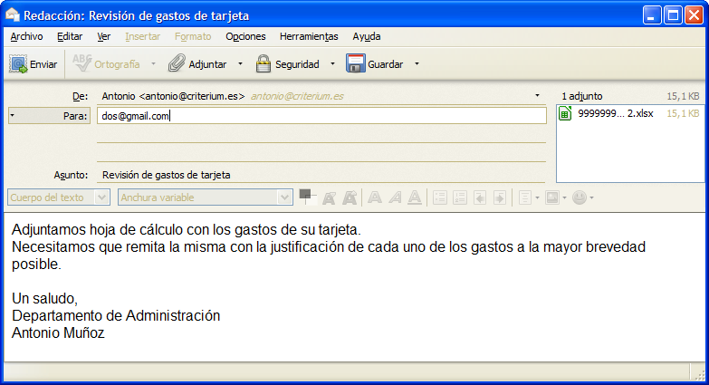Click the 'Un saludo,' line
Screen dimensions: 709x385
click(x=44, y=299)
